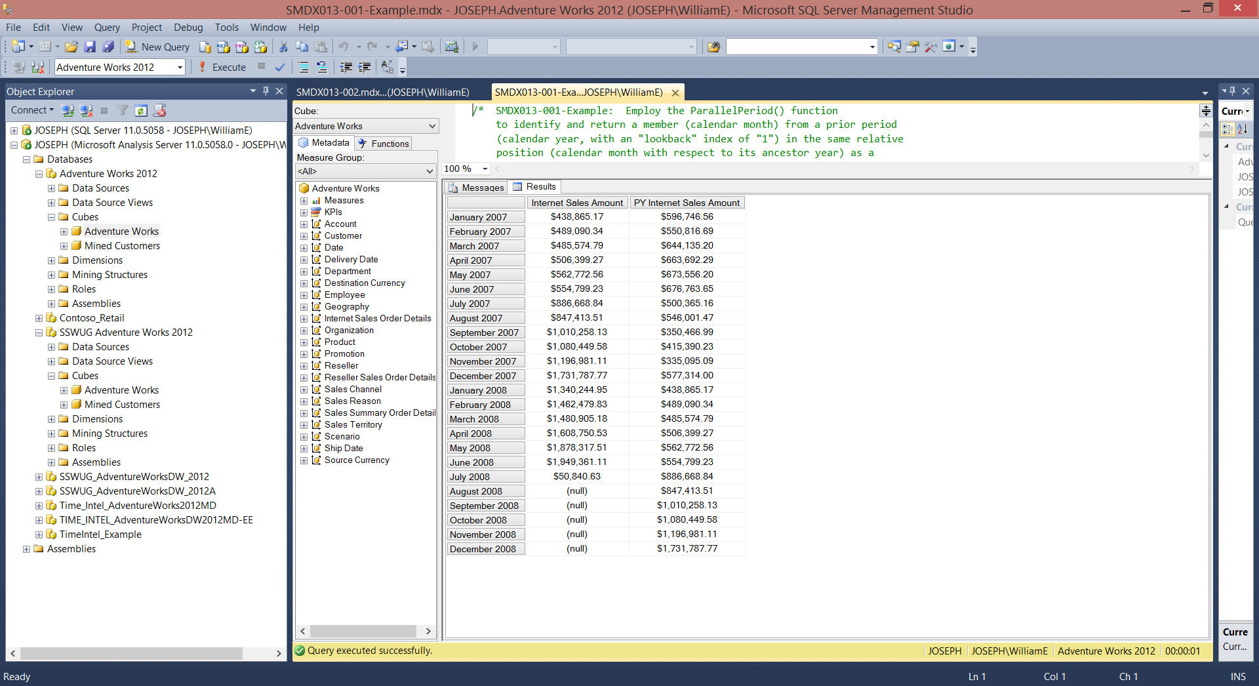Open the Query menu
1259x686 pixels.
[106, 27]
